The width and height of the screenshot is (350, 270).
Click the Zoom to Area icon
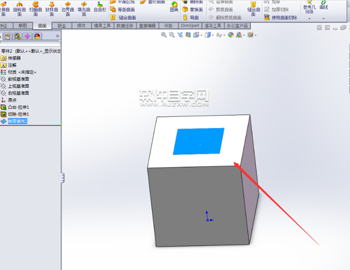pos(172,35)
